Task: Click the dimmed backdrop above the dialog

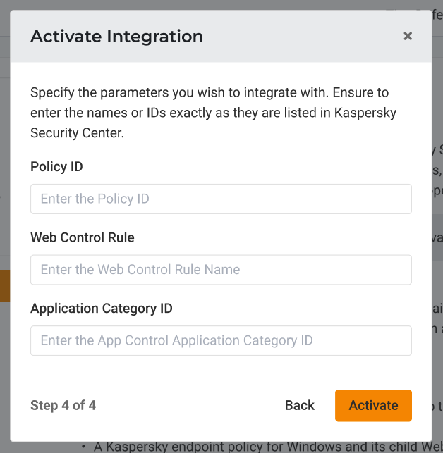Action: point(212,5)
